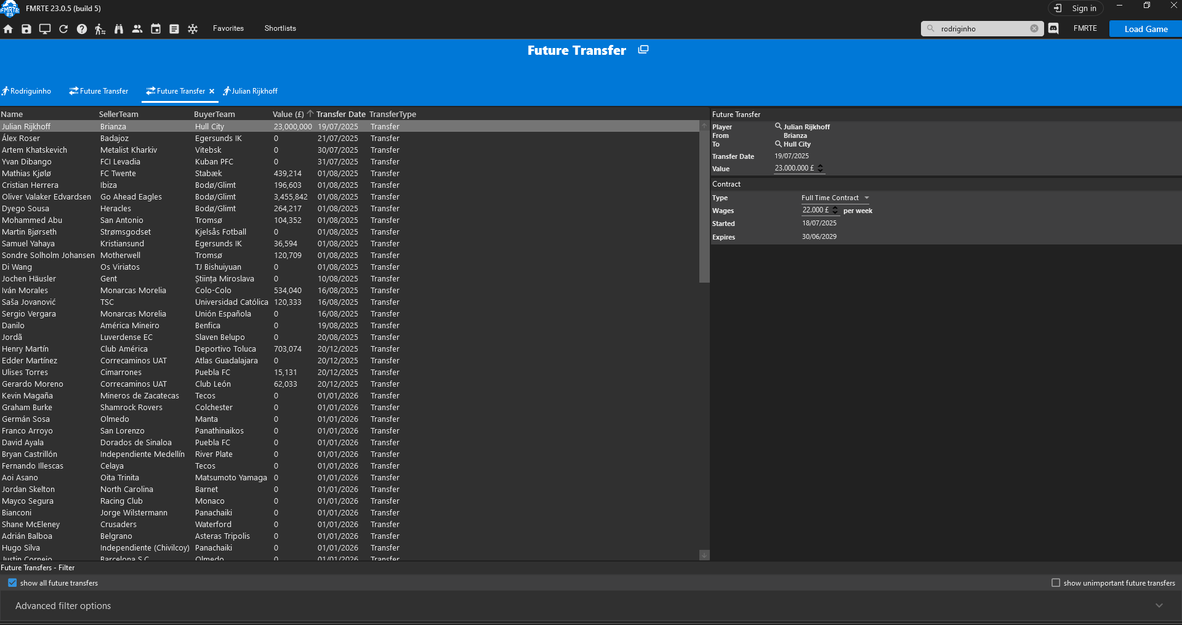Image resolution: width=1182 pixels, height=625 pixels.
Task: Click the Value field stepper arrows
Action: [x=820, y=168]
